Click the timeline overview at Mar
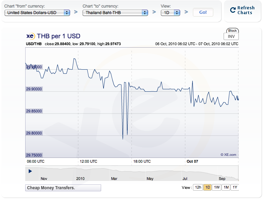This screenshot has width=264, height=202. (x=114, y=174)
